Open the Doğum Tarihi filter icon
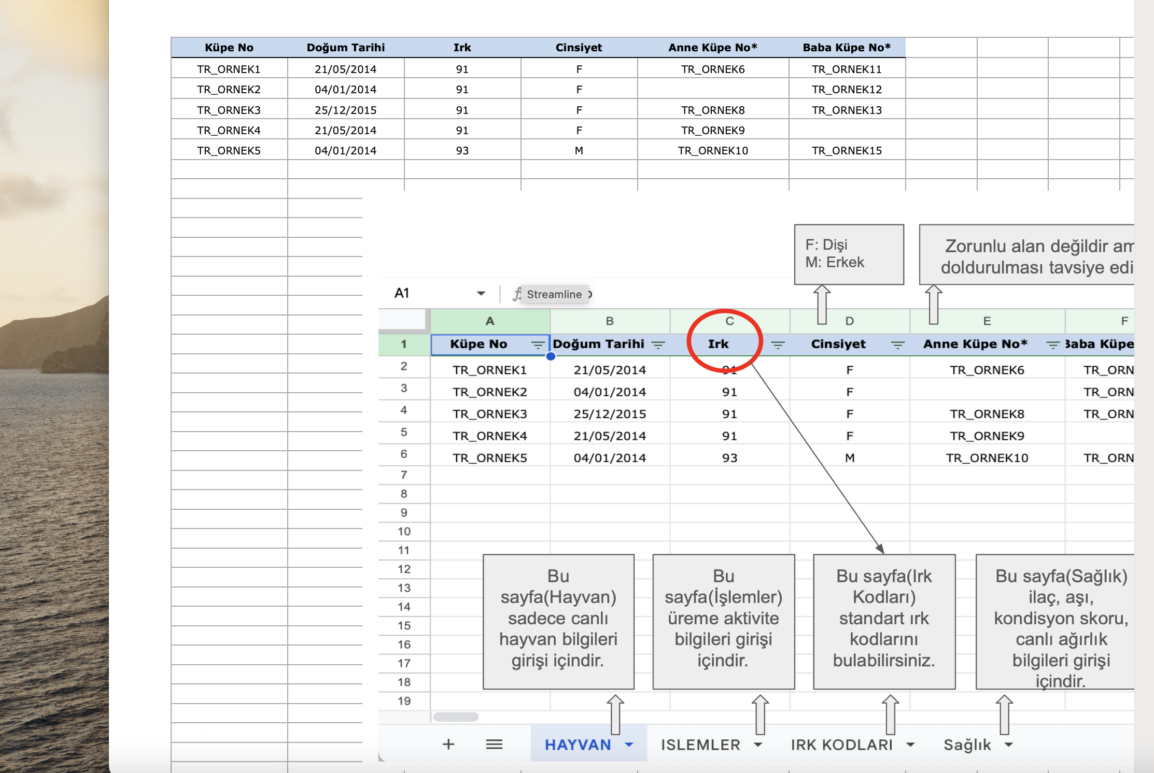This screenshot has width=1154, height=773. 658,345
